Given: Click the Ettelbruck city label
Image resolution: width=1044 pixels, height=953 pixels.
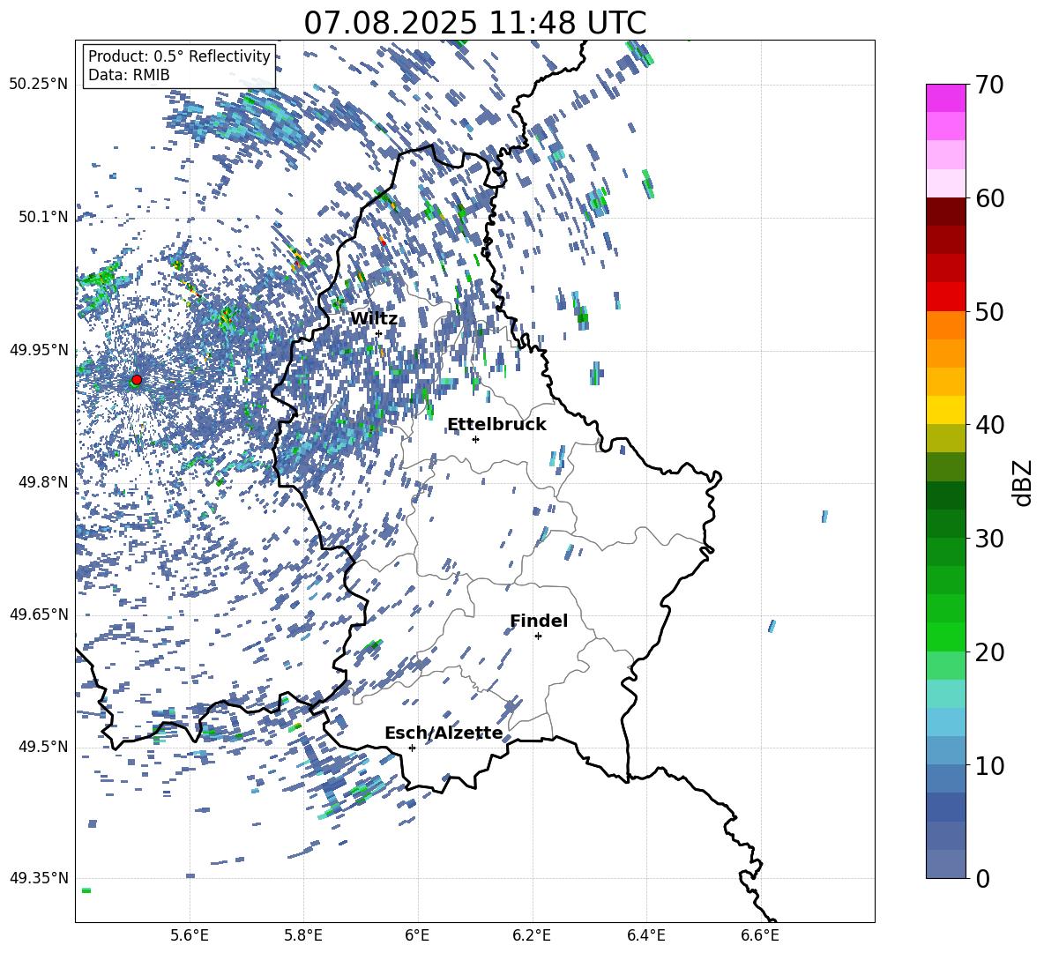Looking at the screenshot, I should tap(496, 425).
